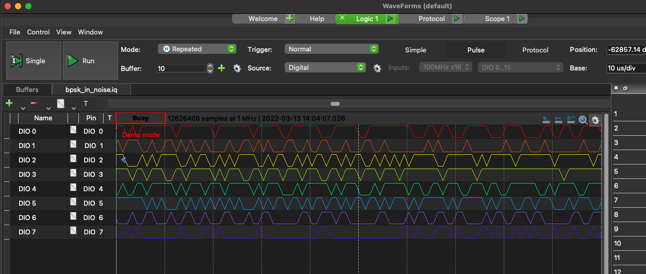Select the DIO 3 signal name

pyautogui.click(x=27, y=174)
